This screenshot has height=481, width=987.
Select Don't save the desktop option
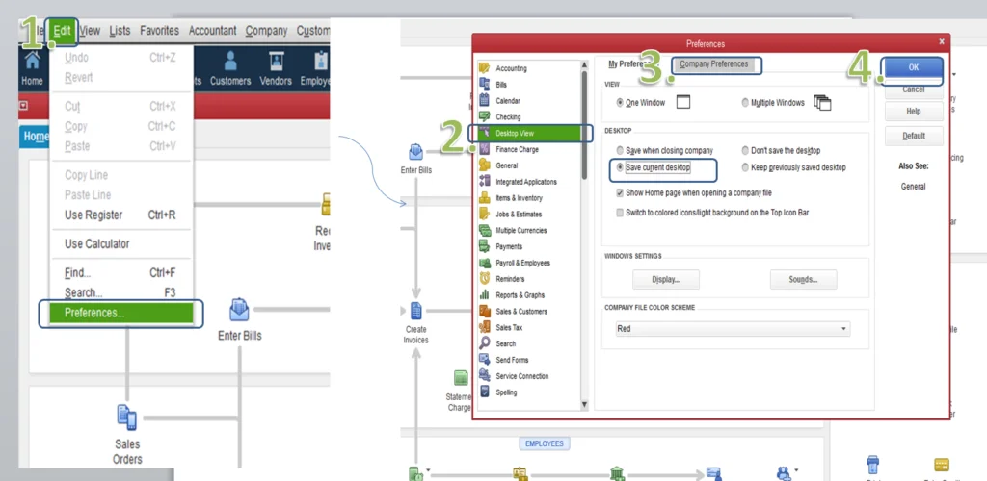(x=745, y=151)
